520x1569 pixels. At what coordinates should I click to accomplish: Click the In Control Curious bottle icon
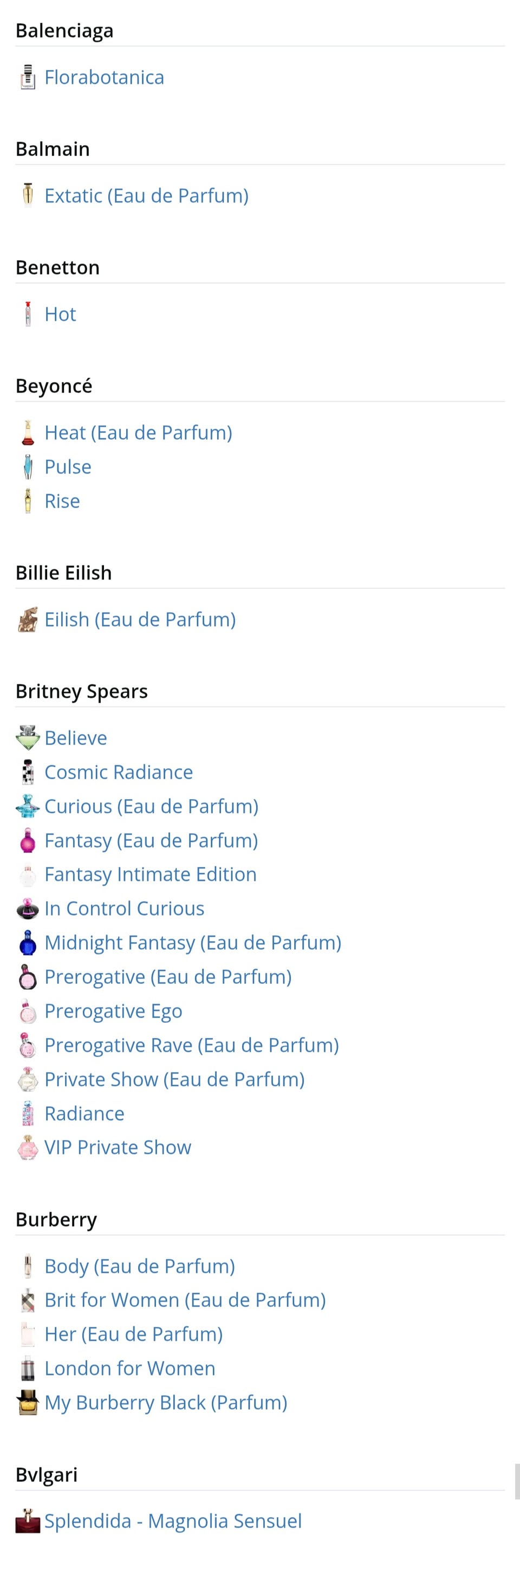[x=28, y=908]
